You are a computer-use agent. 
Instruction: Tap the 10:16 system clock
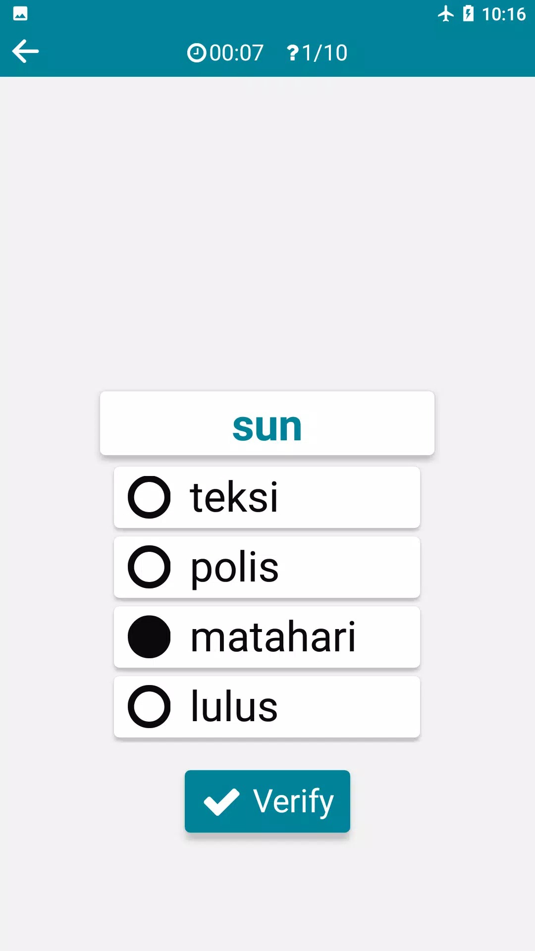point(503,14)
